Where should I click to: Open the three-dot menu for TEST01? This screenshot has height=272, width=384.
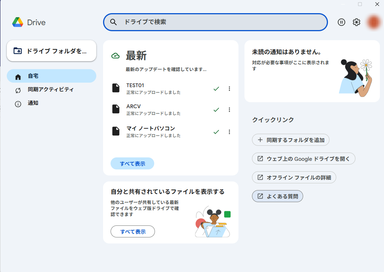229,89
